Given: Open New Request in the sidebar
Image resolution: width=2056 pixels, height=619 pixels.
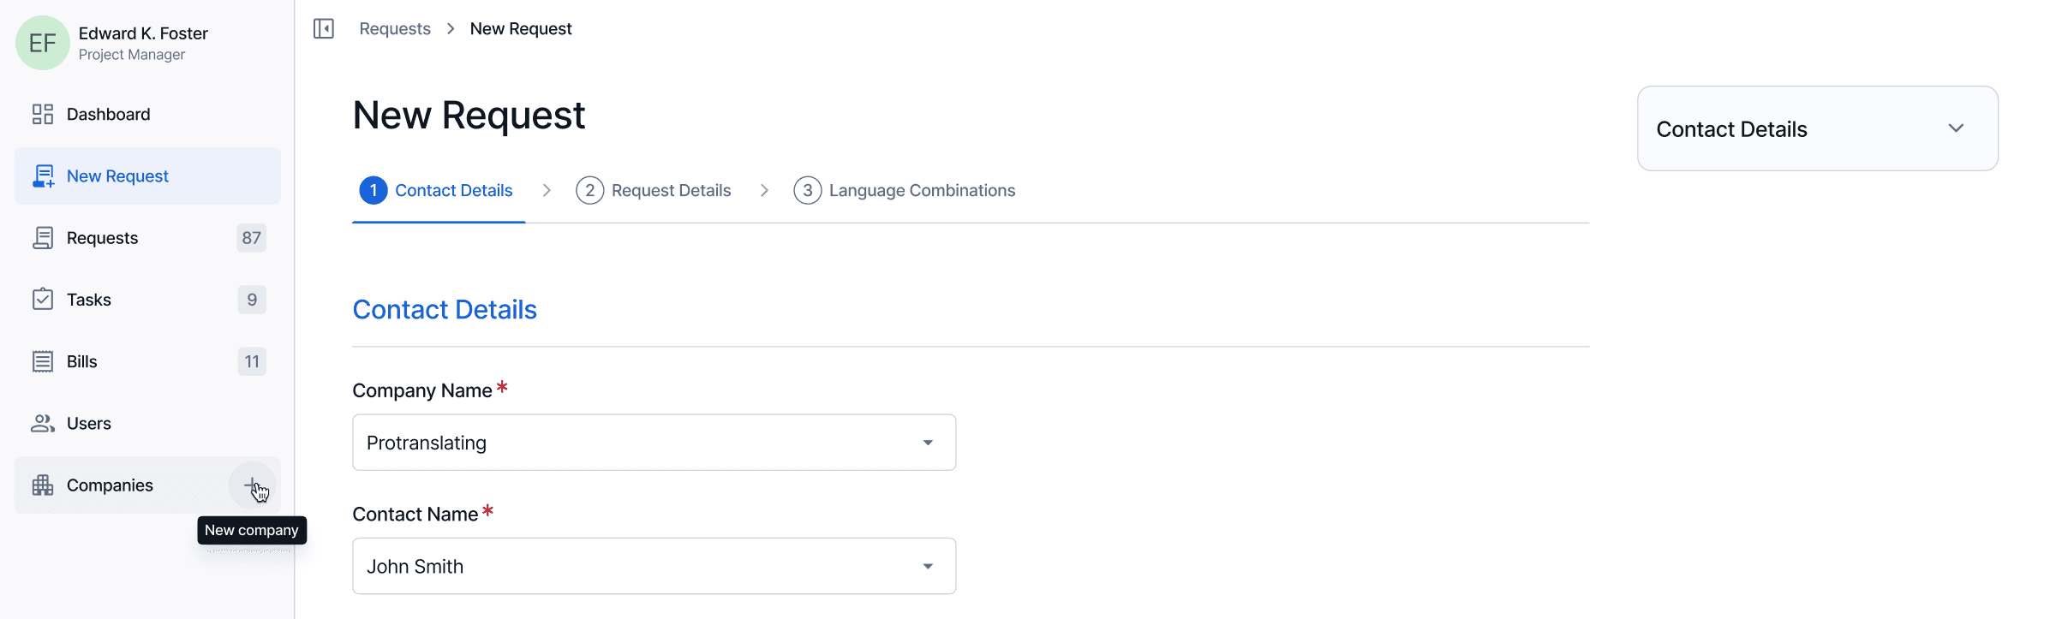Looking at the screenshot, I should tap(147, 176).
